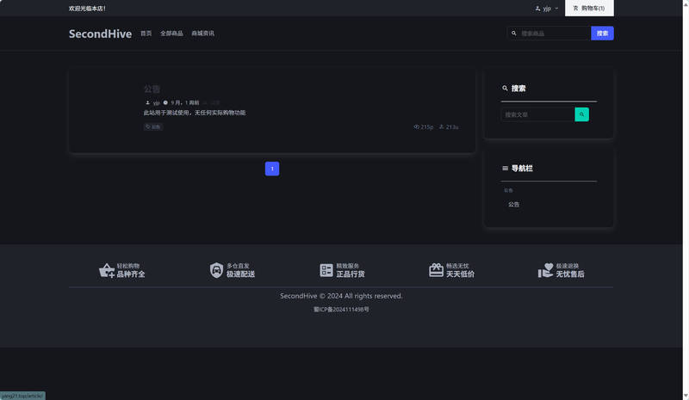Image resolution: width=689 pixels, height=400 pixels.
Task: Click the 欢迎光临本店! welcome text
Action: 87,9
